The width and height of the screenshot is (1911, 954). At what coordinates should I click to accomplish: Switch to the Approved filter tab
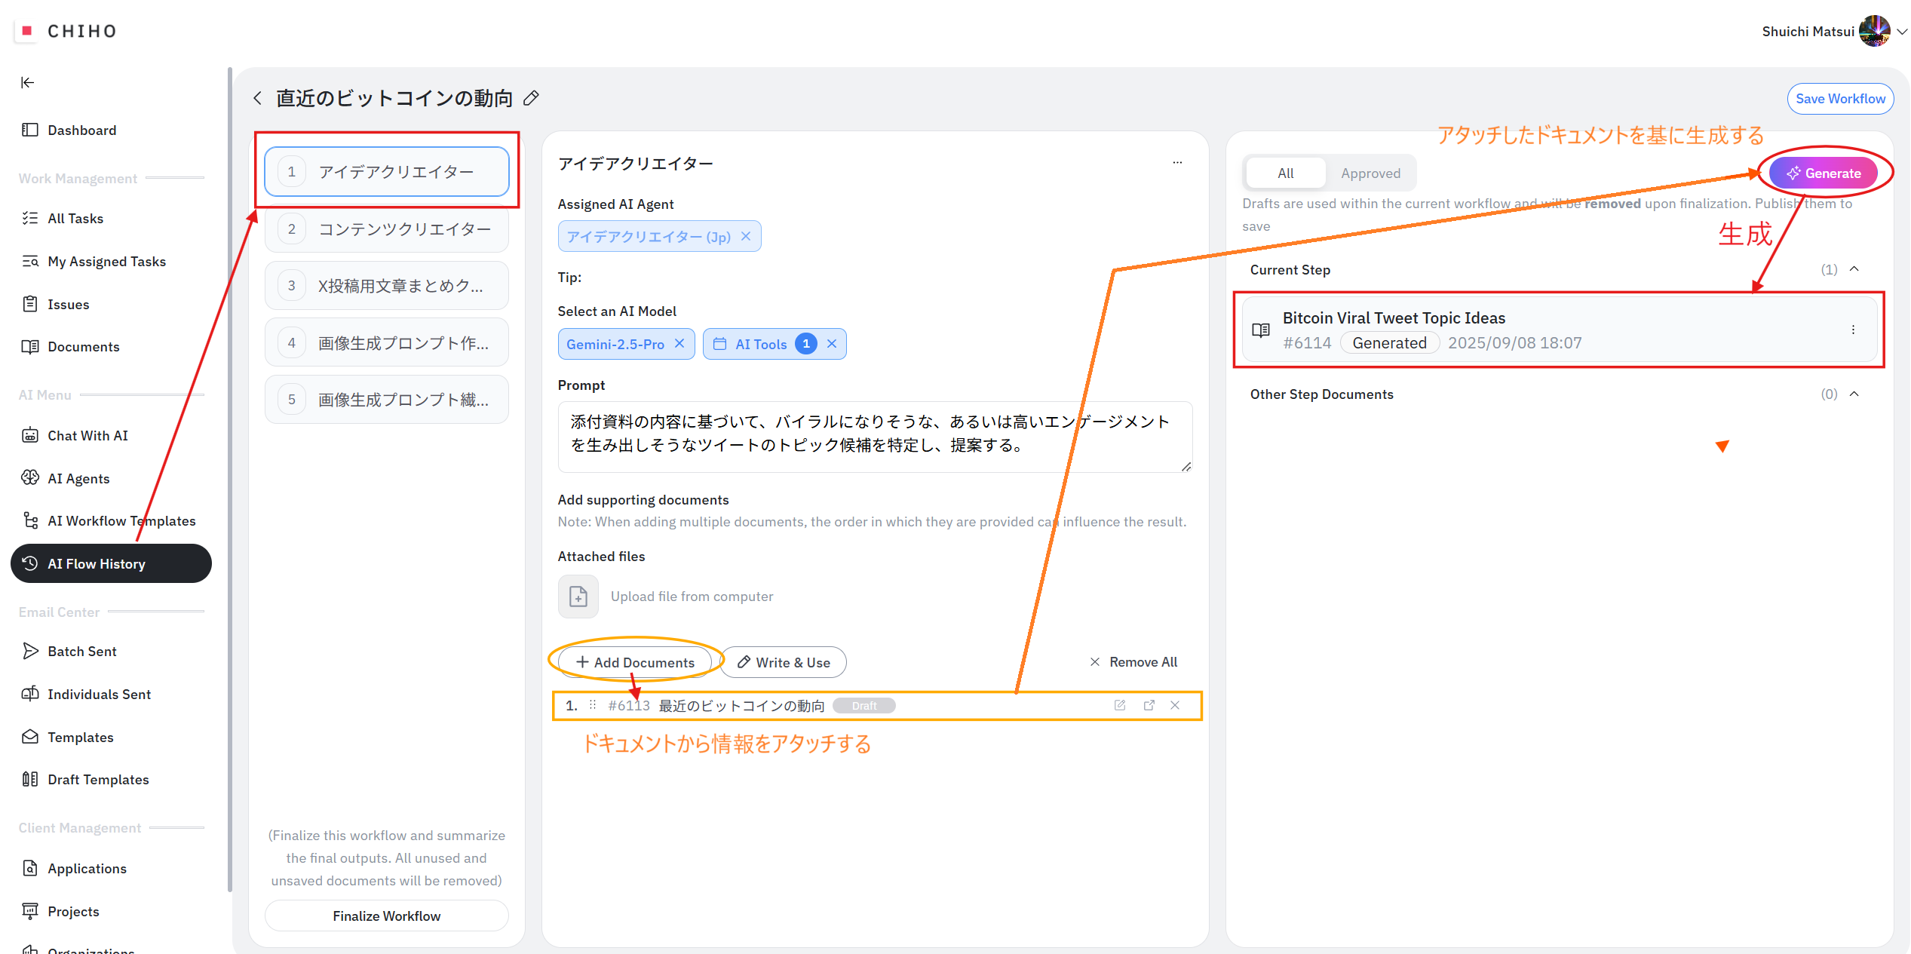(1370, 173)
